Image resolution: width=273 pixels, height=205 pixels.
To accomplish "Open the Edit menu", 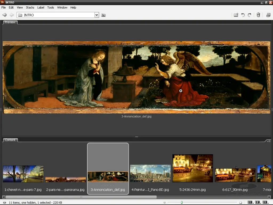I will click(x=11, y=7).
